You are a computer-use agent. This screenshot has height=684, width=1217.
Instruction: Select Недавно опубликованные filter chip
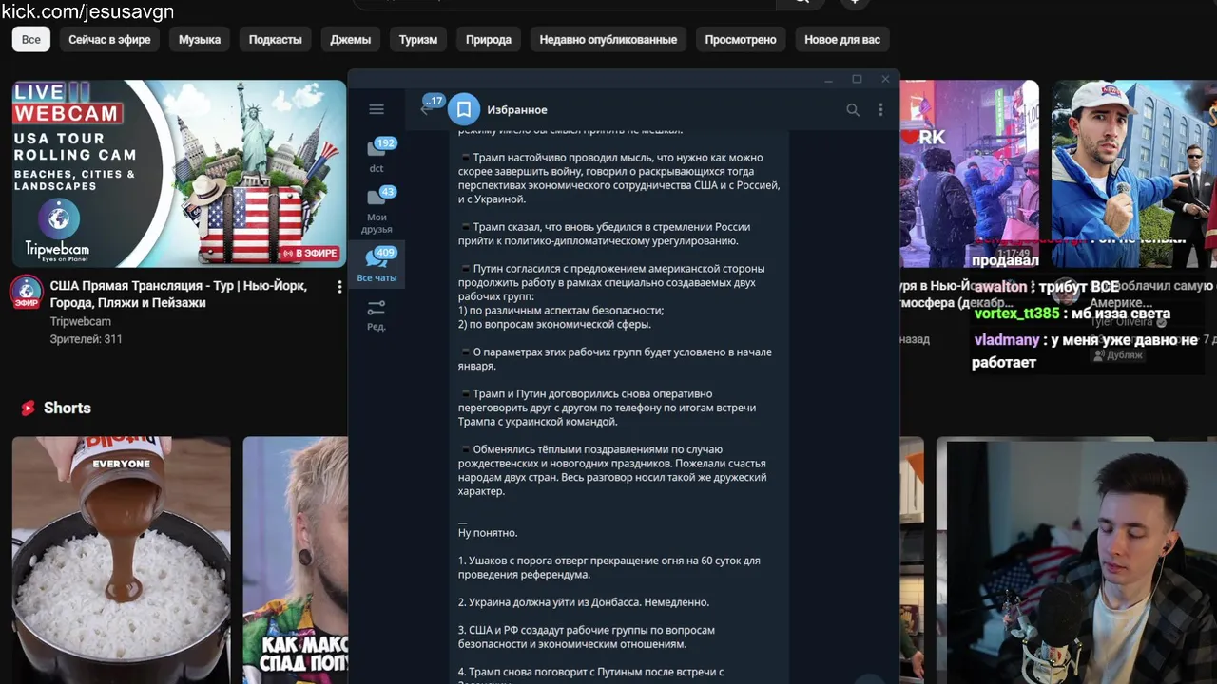[x=608, y=39]
